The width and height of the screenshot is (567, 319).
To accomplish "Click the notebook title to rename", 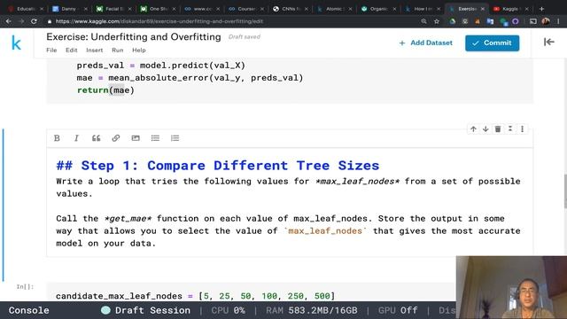I will 134,37.
